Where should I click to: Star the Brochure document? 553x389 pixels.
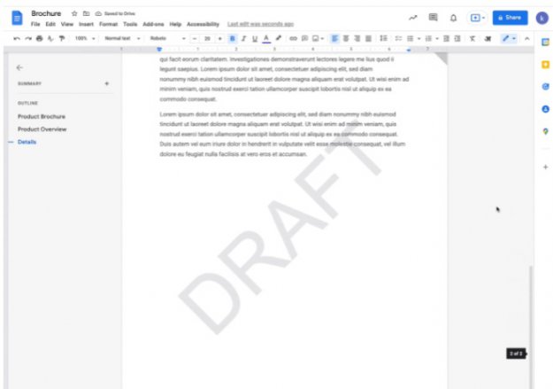click(x=74, y=13)
